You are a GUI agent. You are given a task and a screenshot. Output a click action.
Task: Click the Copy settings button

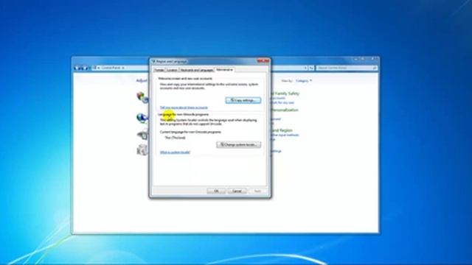click(x=243, y=100)
